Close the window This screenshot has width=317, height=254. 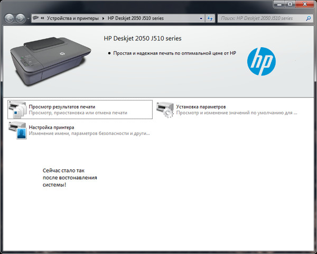(x=305, y=4)
